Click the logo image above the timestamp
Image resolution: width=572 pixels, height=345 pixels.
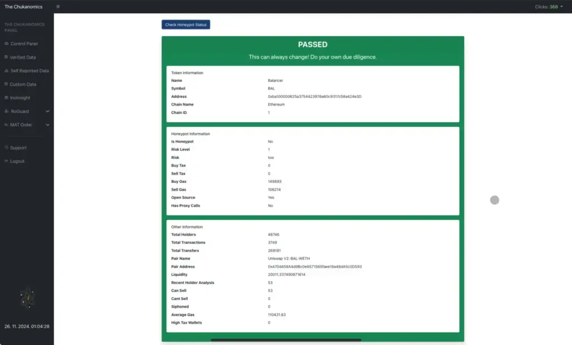coord(26,298)
